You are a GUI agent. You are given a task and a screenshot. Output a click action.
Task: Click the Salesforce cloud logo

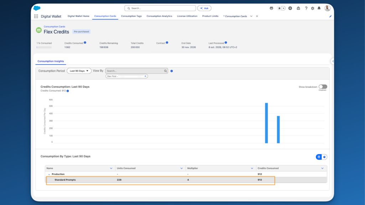click(x=37, y=8)
